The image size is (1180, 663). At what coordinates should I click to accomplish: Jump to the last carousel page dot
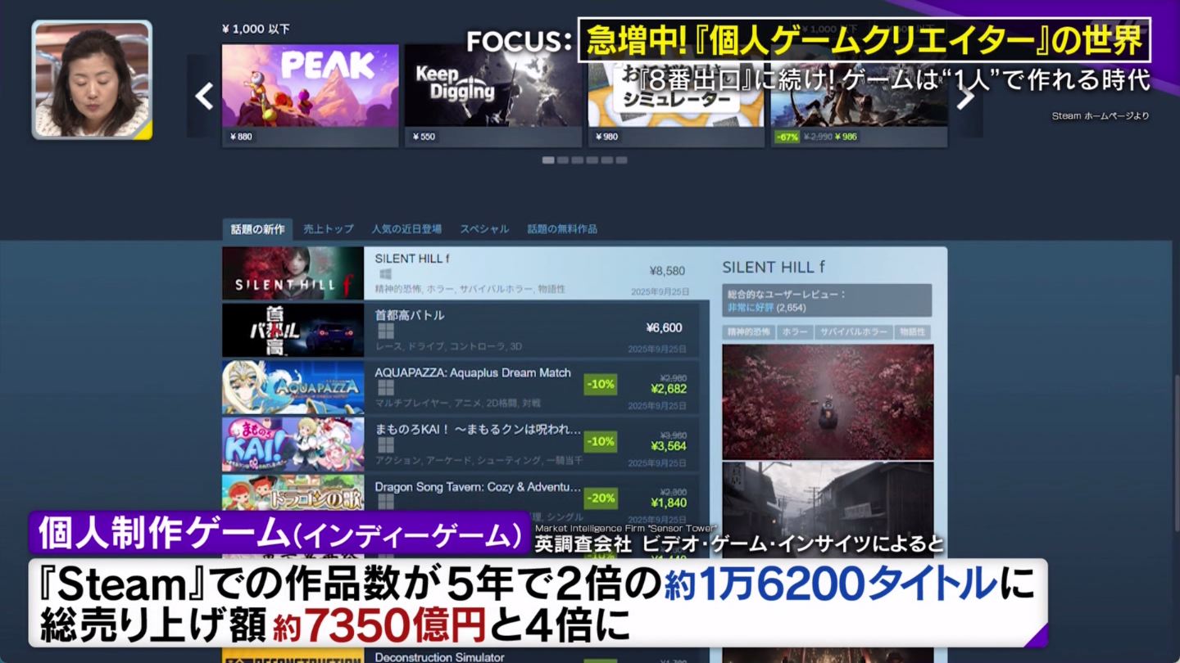[621, 160]
